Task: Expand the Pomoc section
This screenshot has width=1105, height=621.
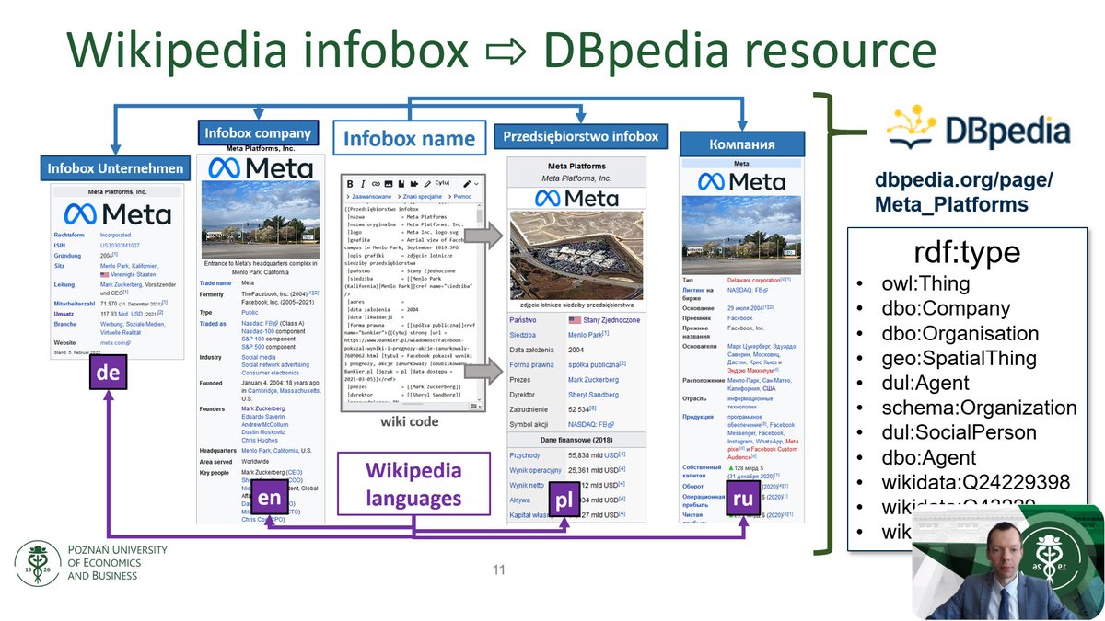Action: tap(459, 197)
